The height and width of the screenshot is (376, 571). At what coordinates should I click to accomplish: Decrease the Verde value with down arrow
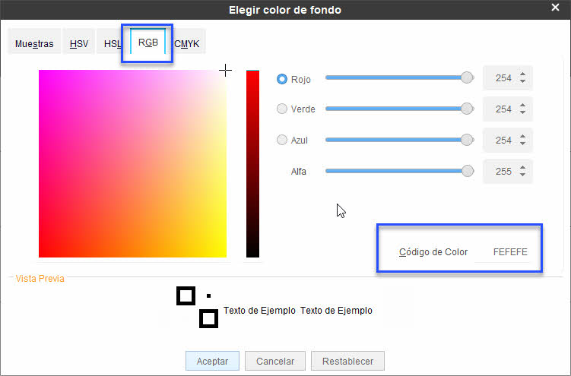[x=523, y=112]
